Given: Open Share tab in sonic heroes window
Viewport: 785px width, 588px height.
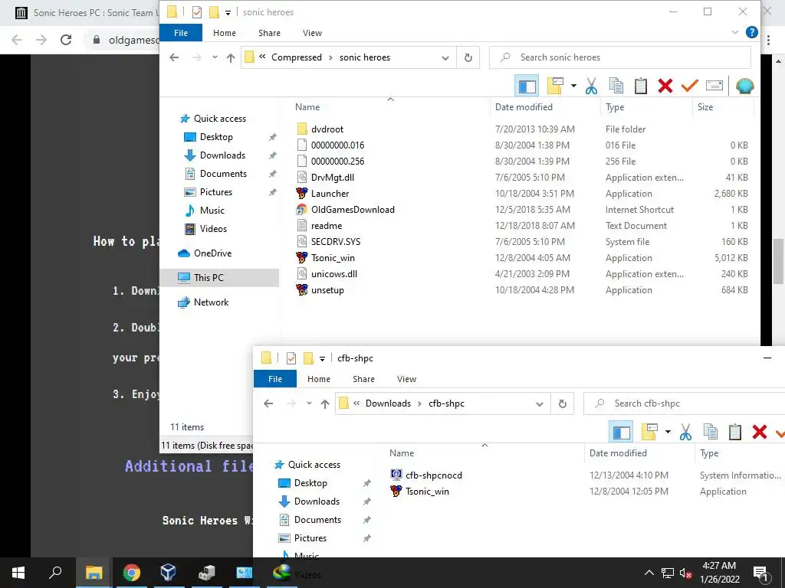Looking at the screenshot, I should point(269,33).
